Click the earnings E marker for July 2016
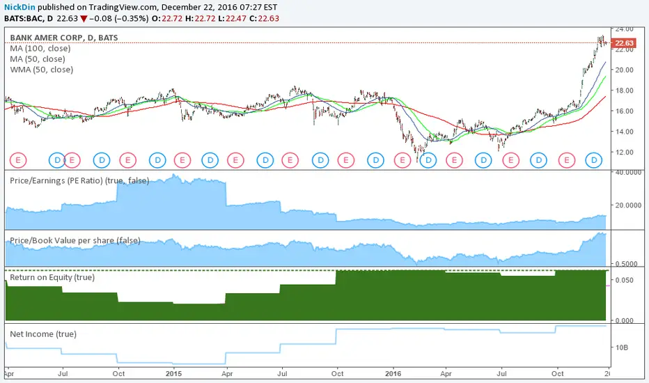 tap(510, 160)
